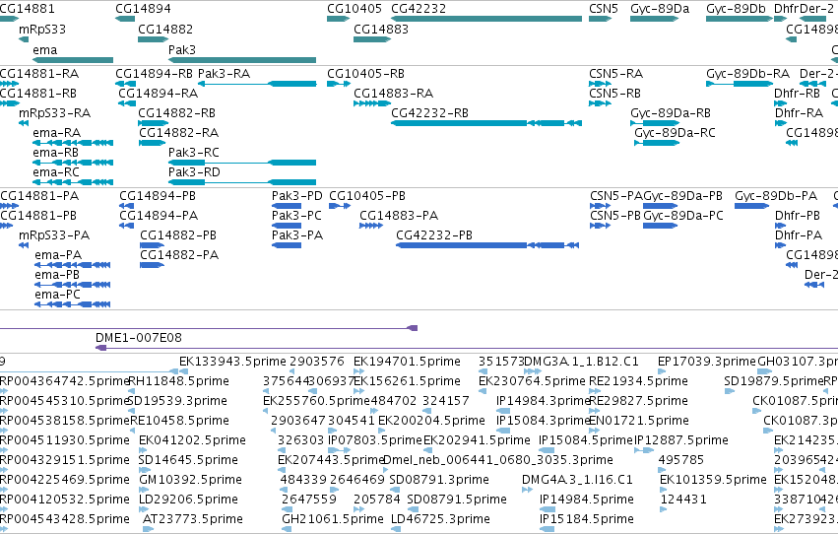838x534 pixels.
Task: Open the 'CSN5-RA' transcript label
Action: pyautogui.click(x=615, y=74)
